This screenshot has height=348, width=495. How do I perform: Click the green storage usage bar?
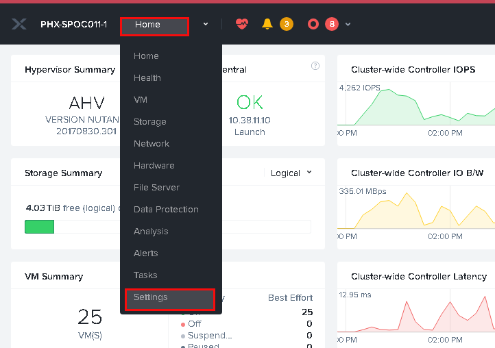click(40, 227)
